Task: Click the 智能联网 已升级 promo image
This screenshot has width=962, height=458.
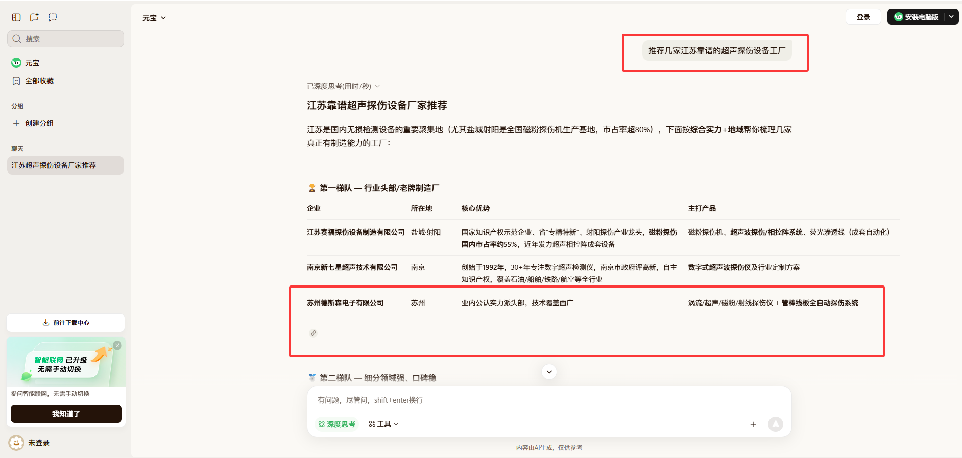Action: click(x=66, y=362)
